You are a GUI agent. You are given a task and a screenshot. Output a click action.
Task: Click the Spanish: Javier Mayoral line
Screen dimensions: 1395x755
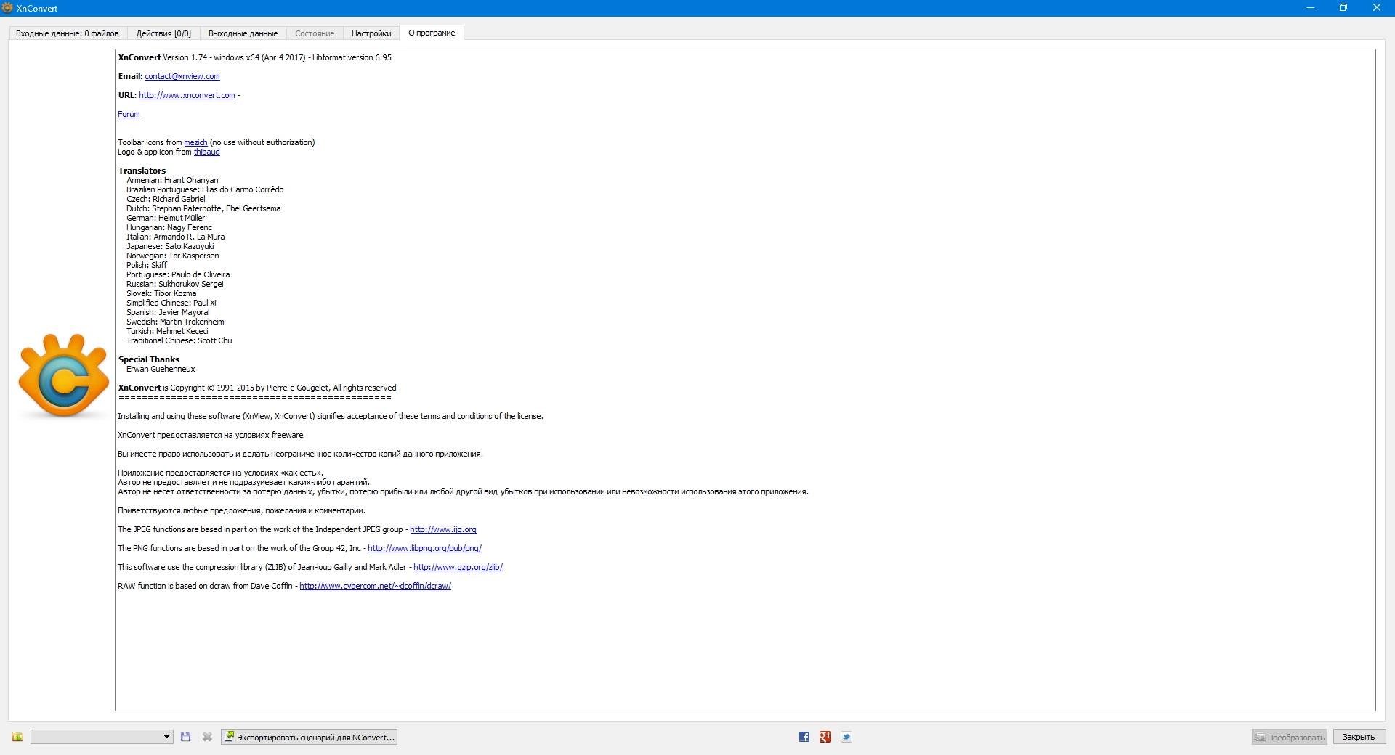click(168, 312)
